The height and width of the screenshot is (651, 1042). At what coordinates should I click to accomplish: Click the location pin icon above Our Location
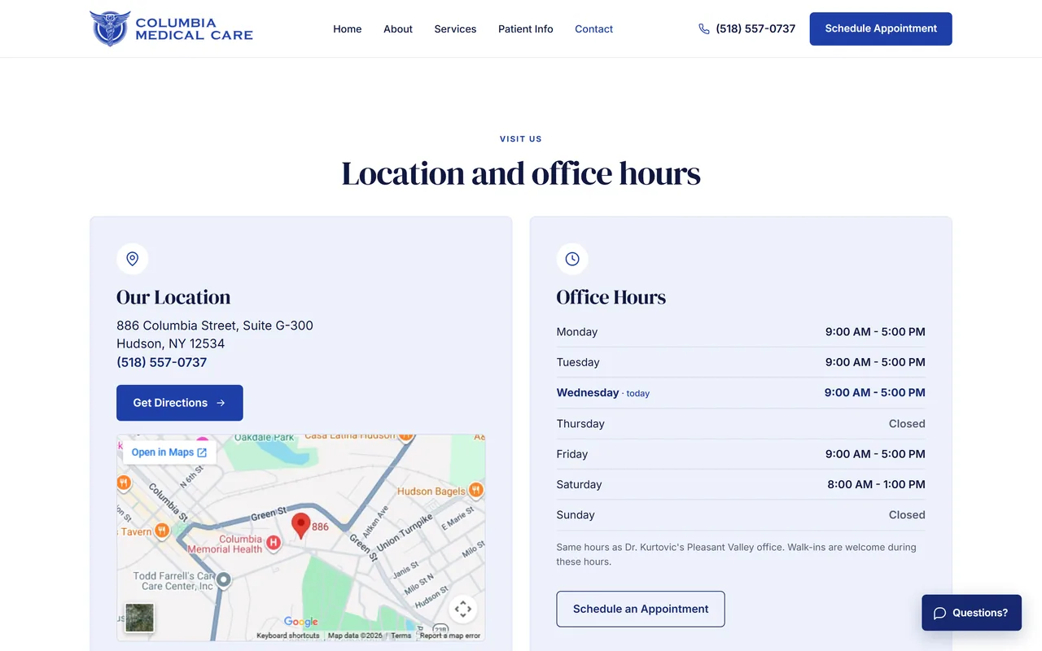point(133,259)
